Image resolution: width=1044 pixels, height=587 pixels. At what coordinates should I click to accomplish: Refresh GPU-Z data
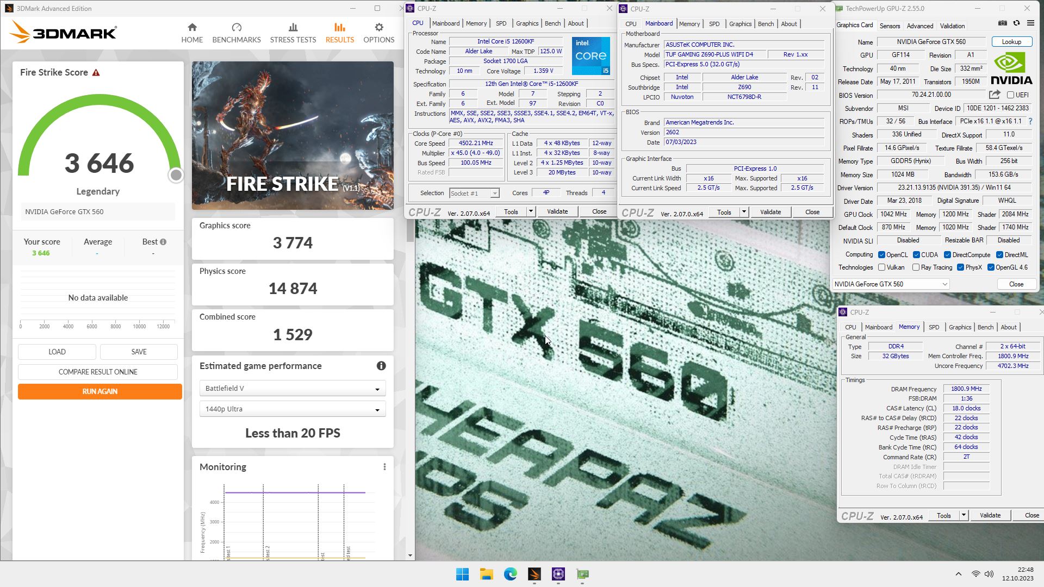[x=1016, y=23]
